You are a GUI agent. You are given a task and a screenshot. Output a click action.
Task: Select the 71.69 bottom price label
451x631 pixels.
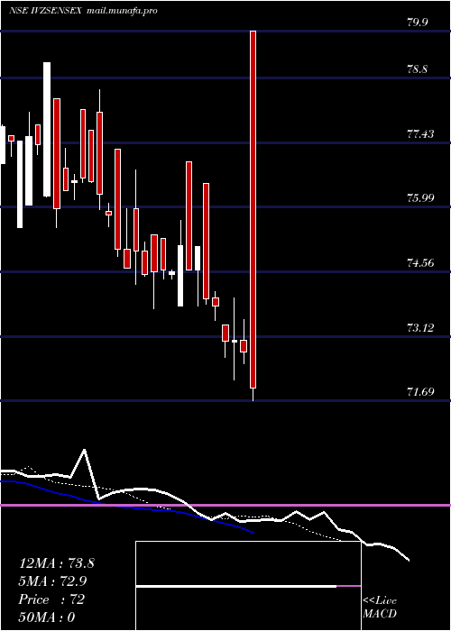(420, 391)
